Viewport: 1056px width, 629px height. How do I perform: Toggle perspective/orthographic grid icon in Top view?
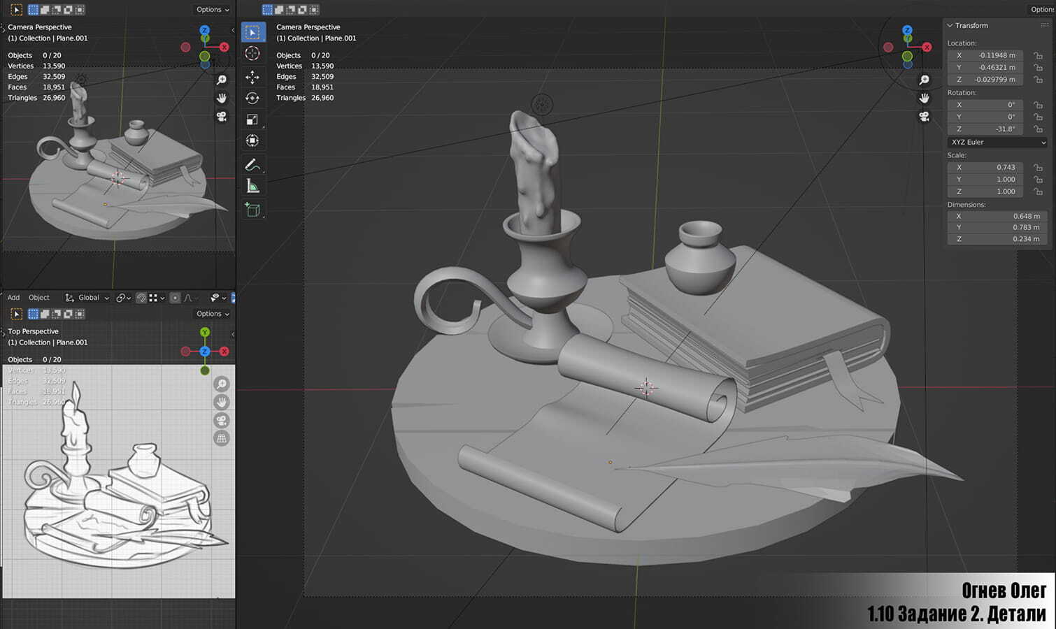(222, 439)
